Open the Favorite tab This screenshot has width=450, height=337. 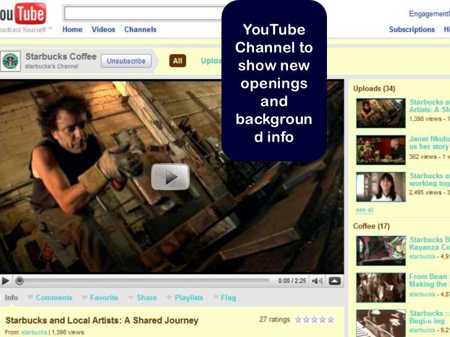(x=104, y=297)
